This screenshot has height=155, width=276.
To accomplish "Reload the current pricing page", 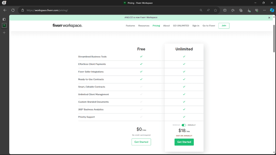I will click(13, 10).
